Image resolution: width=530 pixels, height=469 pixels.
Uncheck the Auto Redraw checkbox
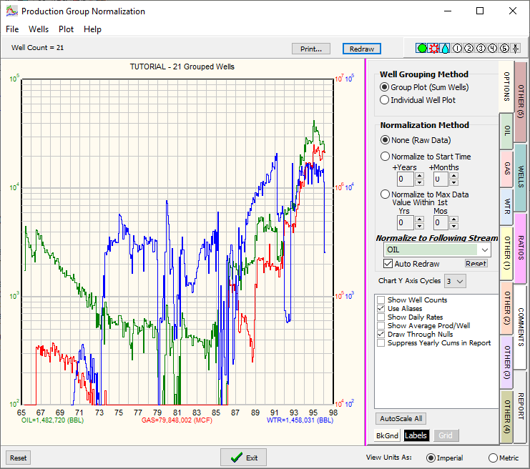(388, 264)
